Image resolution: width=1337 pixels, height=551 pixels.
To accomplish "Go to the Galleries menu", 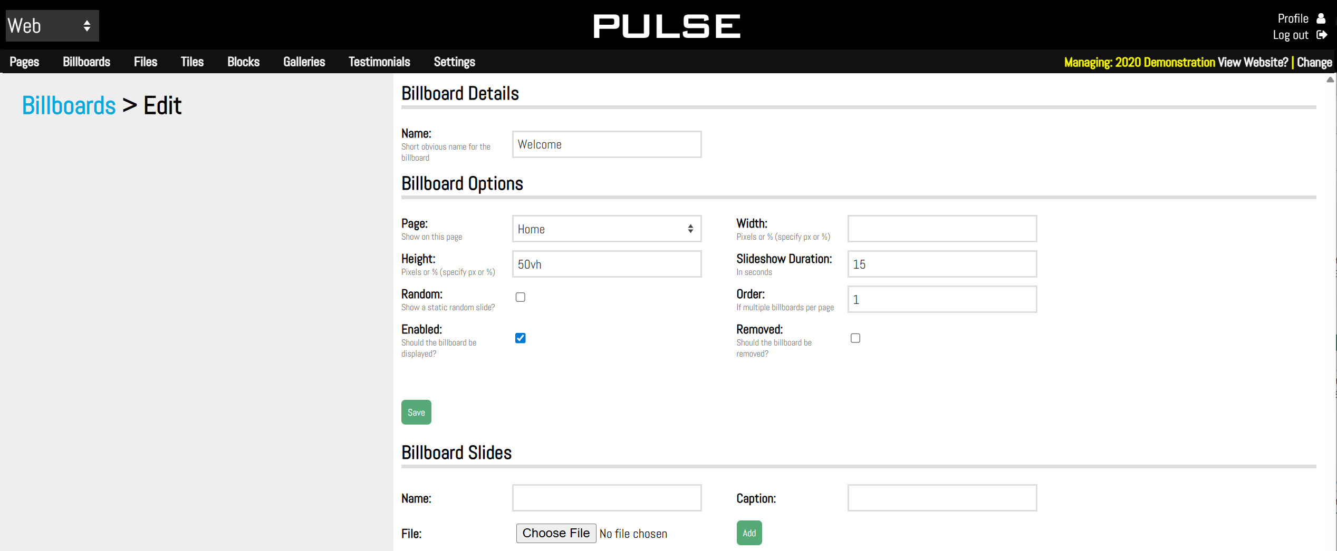I will point(304,62).
